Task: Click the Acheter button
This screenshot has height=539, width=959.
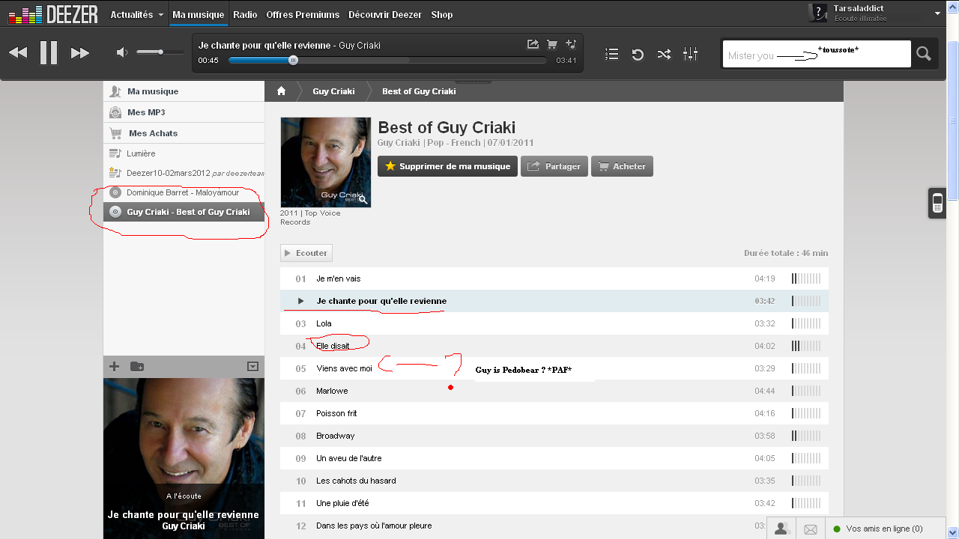Action: click(x=622, y=166)
